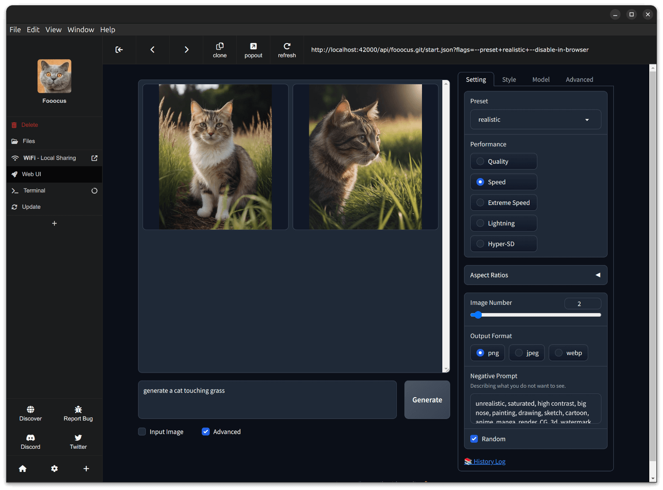
Task: Open the Terminal from the sidebar
Action: point(34,190)
